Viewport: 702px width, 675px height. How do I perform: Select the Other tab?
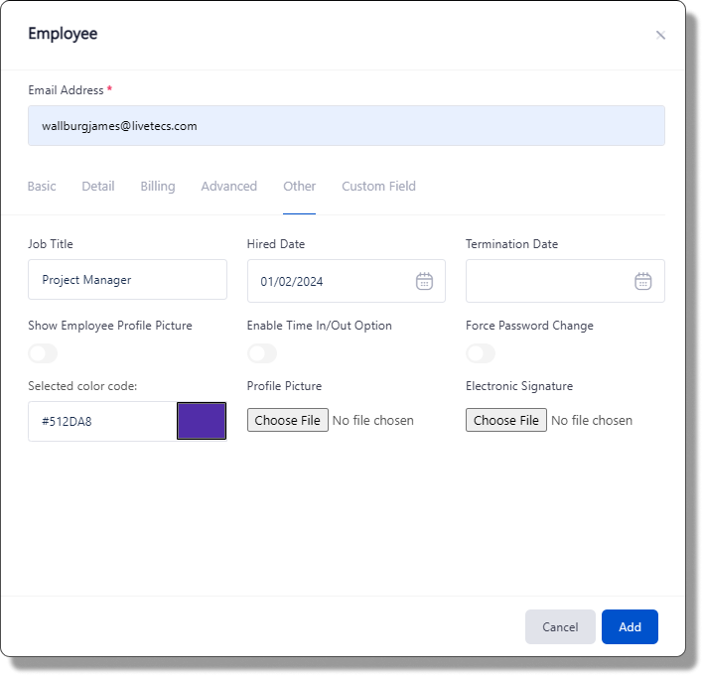coord(299,187)
